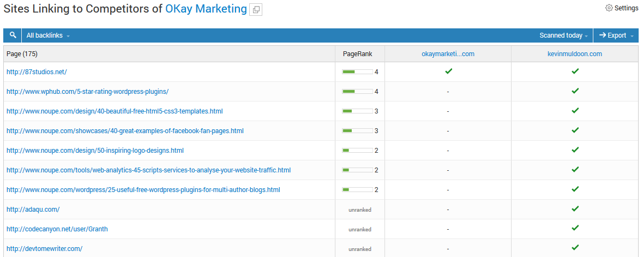Click kevinmuldoon checkmark in multi-author-blogs row

click(575, 189)
